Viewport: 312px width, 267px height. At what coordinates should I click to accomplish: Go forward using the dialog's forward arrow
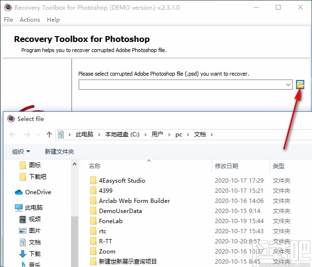click(x=27, y=134)
